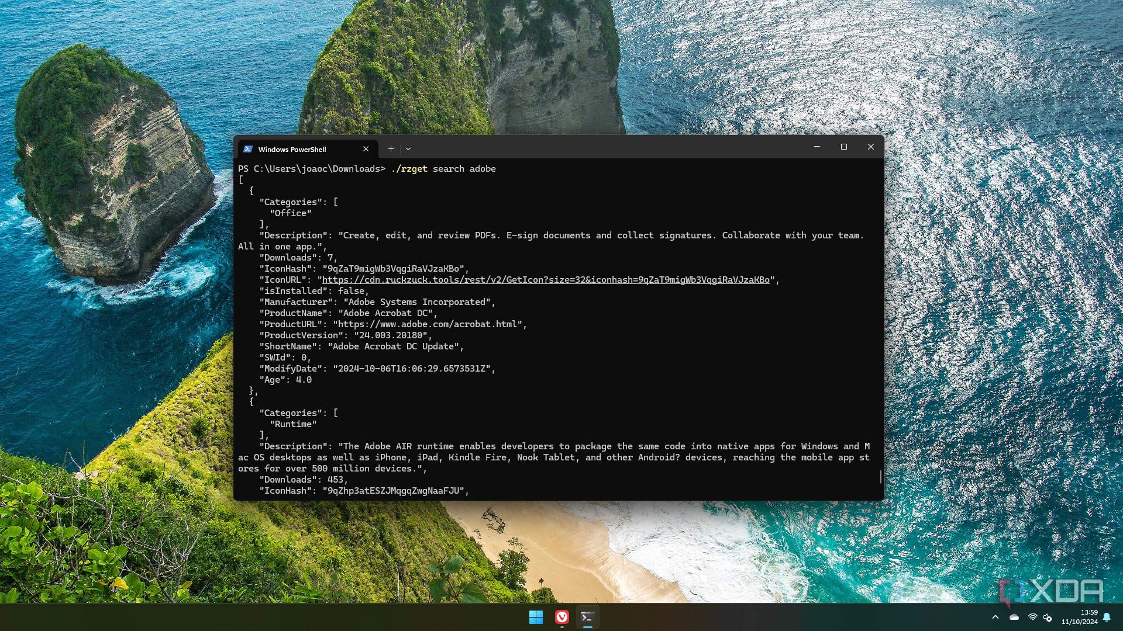Viewport: 1123px width, 631px height.
Task: Click the "./rzget search adobe" command text
Action: (x=443, y=169)
